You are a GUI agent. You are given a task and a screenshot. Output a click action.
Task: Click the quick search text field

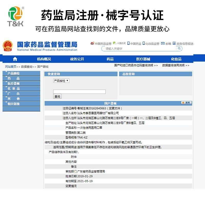tap(79, 92)
